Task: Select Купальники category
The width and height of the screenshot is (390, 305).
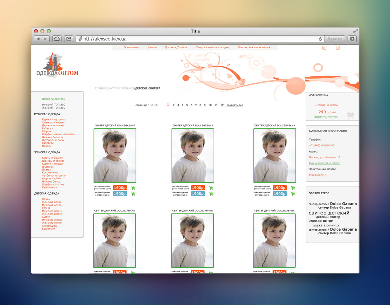Action: pyautogui.click(x=50, y=187)
